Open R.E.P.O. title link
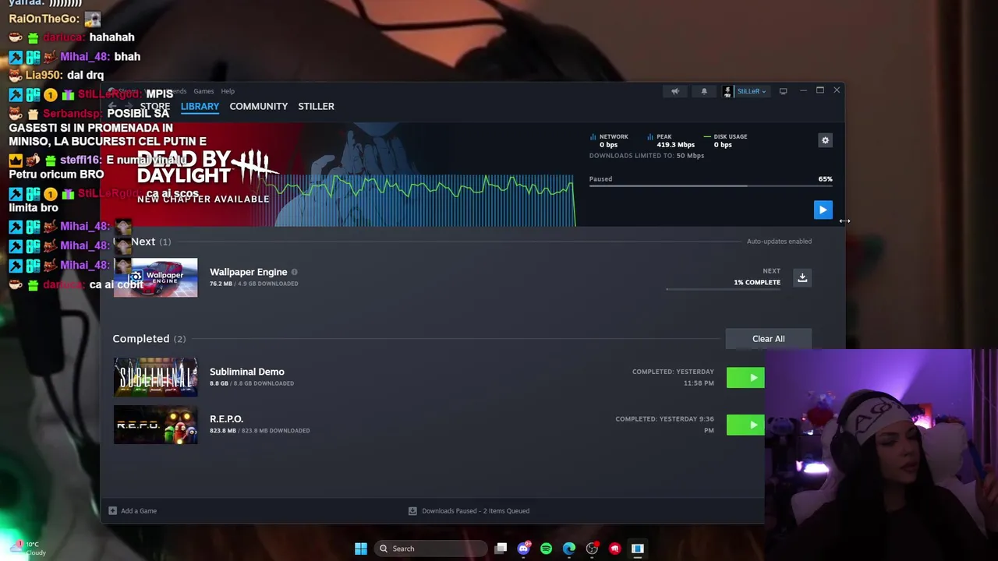Screen dimensions: 998x561 tap(226, 419)
